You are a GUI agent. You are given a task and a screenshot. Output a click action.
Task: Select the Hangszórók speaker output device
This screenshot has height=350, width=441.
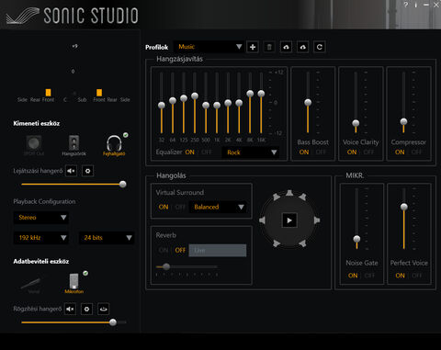(x=73, y=145)
